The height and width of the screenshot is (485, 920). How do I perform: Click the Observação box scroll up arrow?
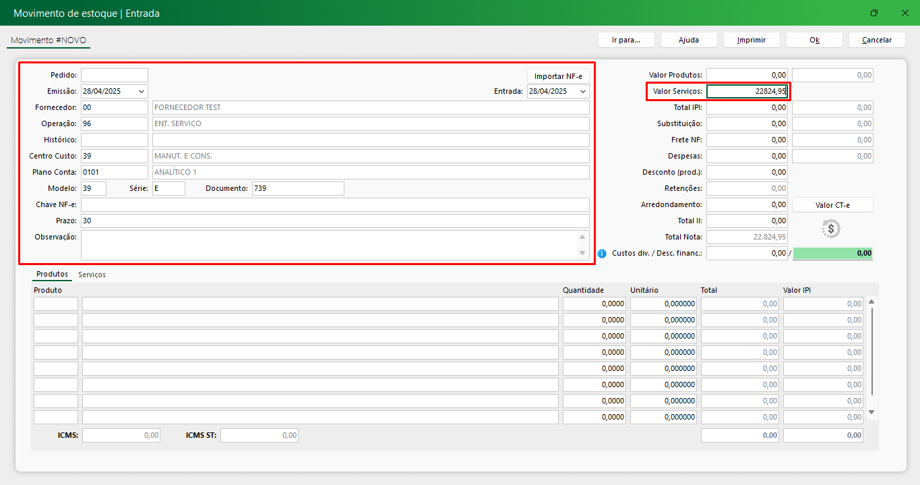(x=582, y=237)
